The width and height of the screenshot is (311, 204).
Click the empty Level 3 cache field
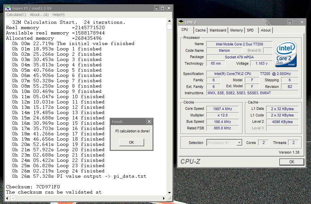click(x=282, y=128)
